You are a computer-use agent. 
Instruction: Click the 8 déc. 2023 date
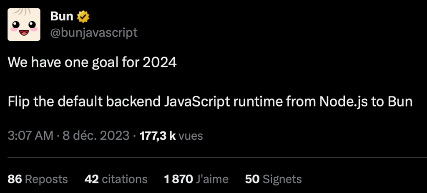pos(96,135)
